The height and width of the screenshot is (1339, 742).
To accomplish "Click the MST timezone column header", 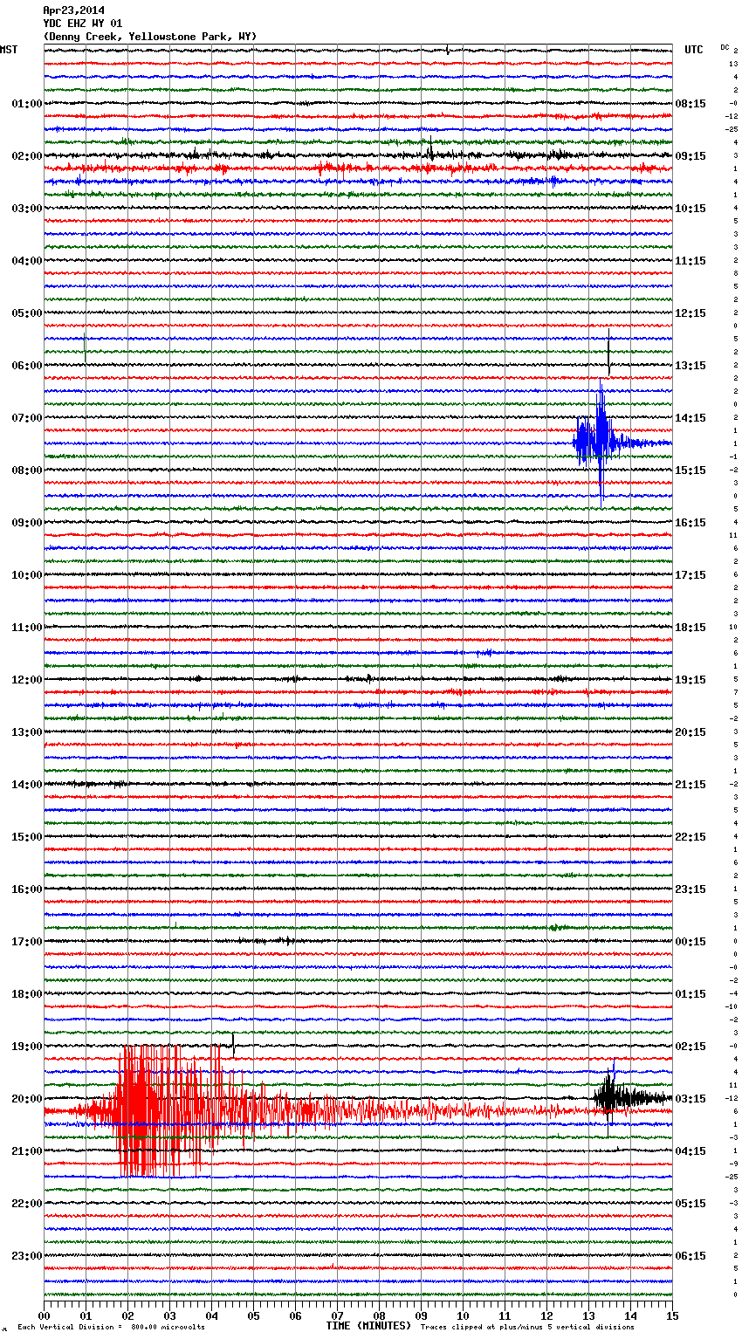I will pyautogui.click(x=9, y=50).
